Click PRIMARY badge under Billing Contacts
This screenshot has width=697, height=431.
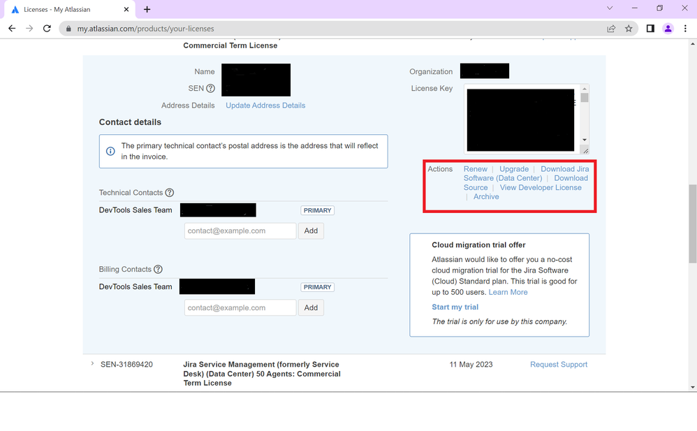[x=317, y=287]
